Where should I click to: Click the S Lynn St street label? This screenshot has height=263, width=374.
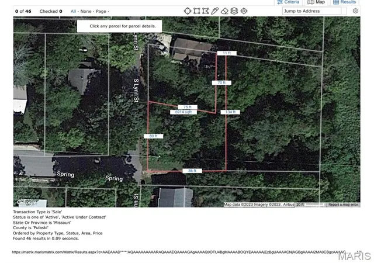click(136, 91)
